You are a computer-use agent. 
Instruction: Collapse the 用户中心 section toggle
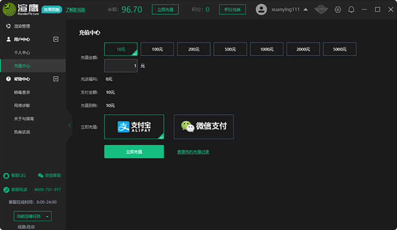click(x=56, y=39)
